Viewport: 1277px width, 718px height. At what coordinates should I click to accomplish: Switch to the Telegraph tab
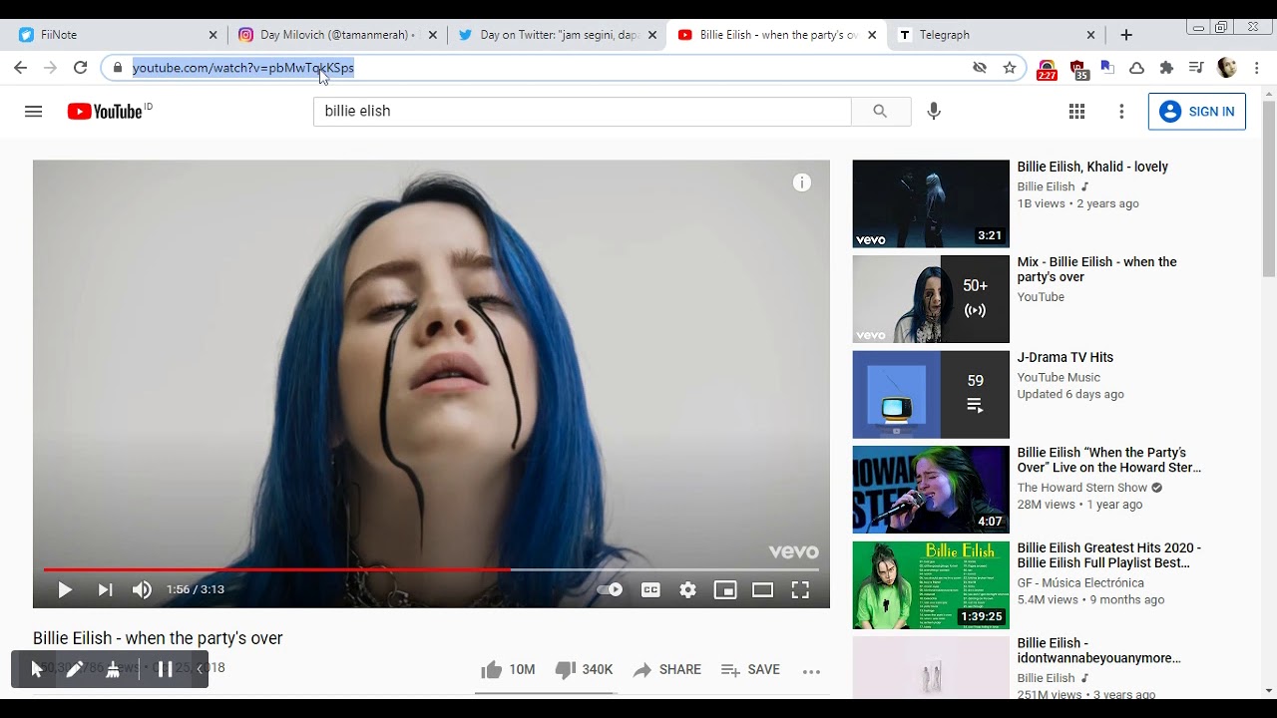(996, 34)
